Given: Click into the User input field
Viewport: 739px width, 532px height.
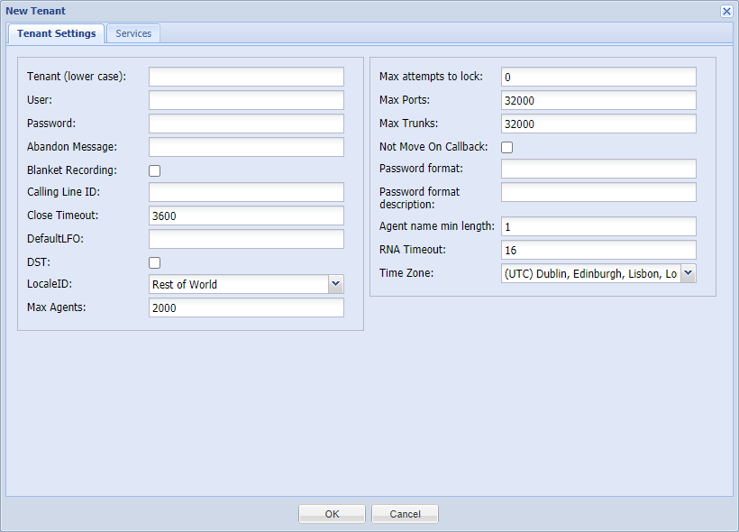Looking at the screenshot, I should [x=247, y=100].
